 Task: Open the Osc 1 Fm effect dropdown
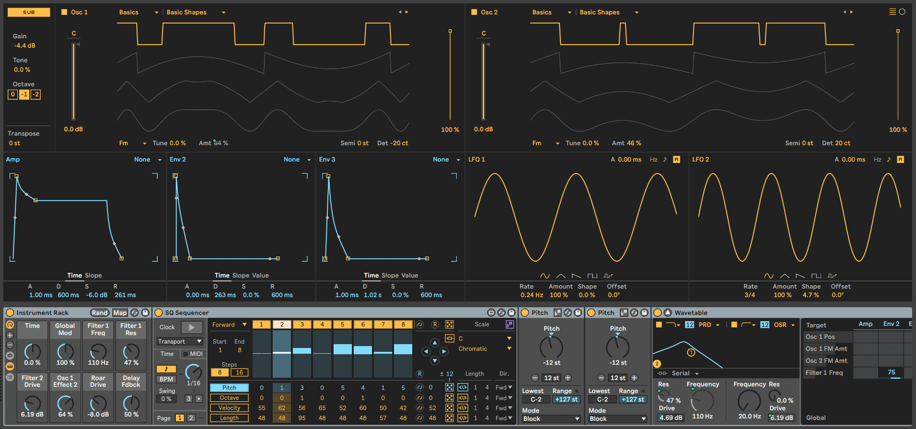click(x=133, y=143)
